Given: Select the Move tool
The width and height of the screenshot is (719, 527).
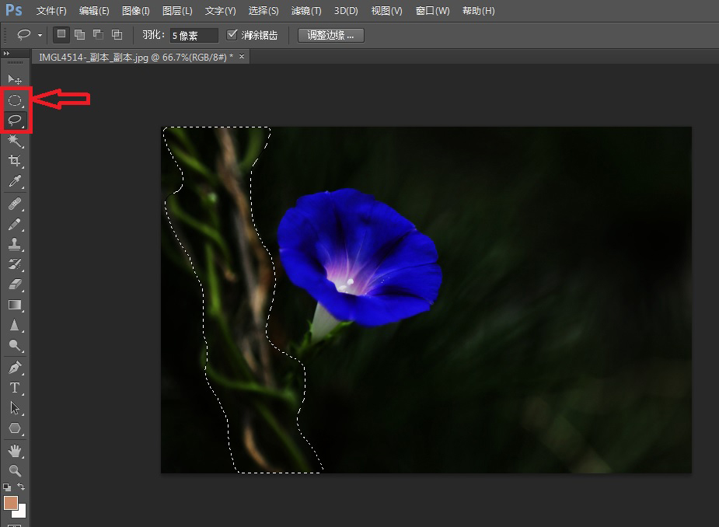Looking at the screenshot, I should pyautogui.click(x=14, y=79).
